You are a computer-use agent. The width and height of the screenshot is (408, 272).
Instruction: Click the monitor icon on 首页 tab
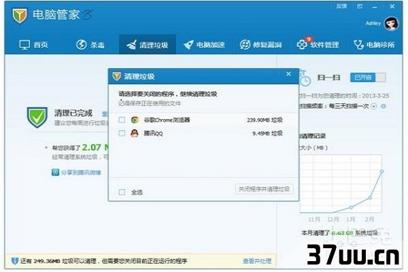pyautogui.click(x=24, y=45)
